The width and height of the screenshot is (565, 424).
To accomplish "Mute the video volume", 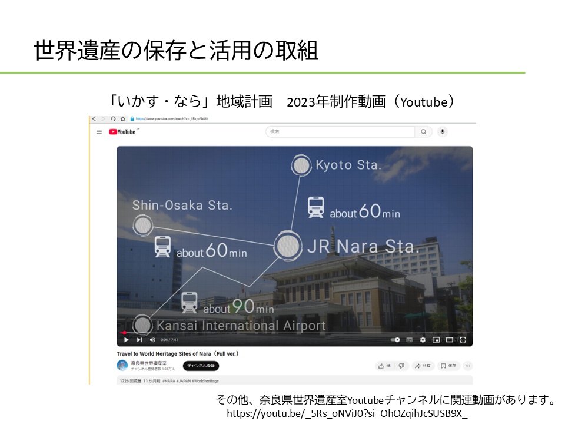I will click(x=152, y=340).
